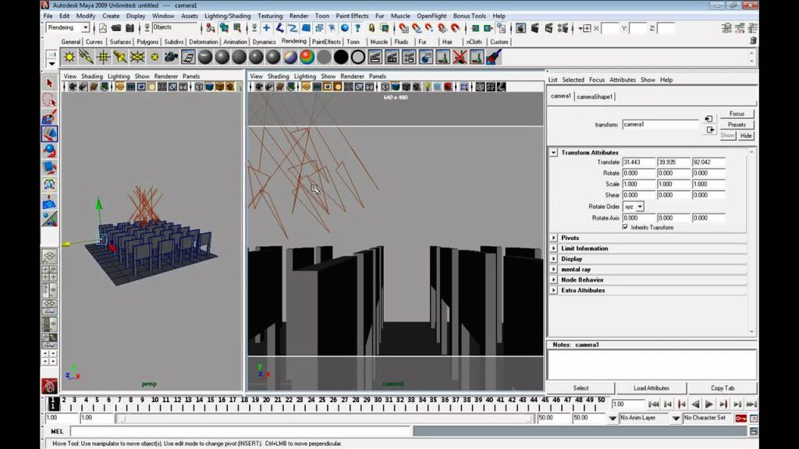This screenshot has width=799, height=449.
Task: Click the Copy Tab button
Action: point(722,388)
